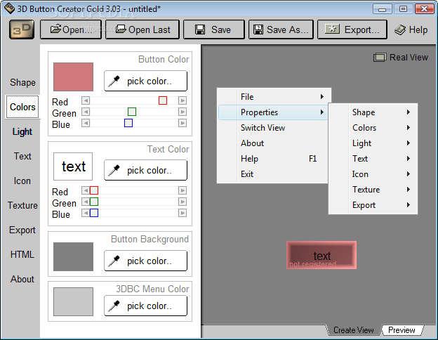The width and height of the screenshot is (438, 340).
Task: Open the HTML sidebar section
Action: (22, 255)
